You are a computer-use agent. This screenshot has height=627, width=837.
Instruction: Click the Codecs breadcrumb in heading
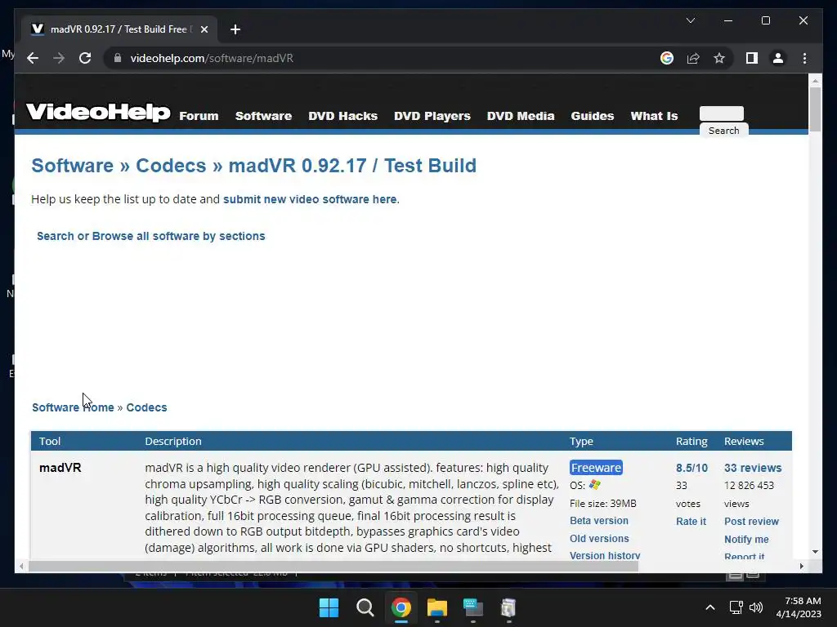click(171, 165)
